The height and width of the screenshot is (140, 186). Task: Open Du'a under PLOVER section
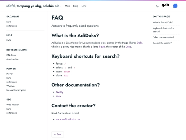pyautogui.click(x=9, y=78)
